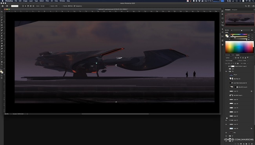Select the Lasso tool

coord(2,17)
